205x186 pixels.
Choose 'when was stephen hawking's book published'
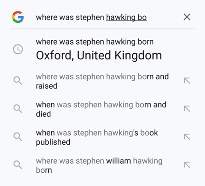click(x=97, y=137)
